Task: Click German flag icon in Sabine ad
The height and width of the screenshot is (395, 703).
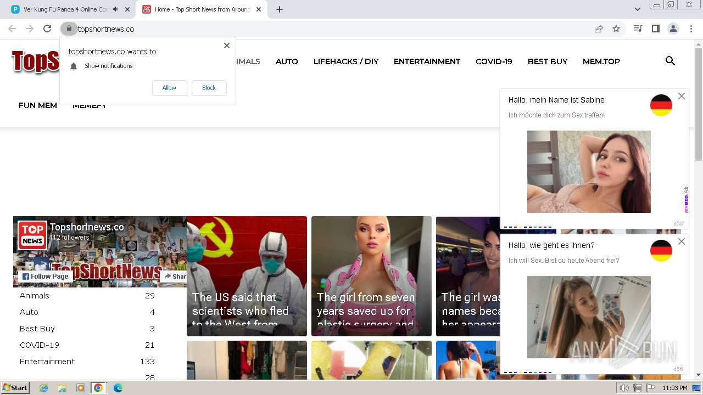Action: (x=661, y=105)
